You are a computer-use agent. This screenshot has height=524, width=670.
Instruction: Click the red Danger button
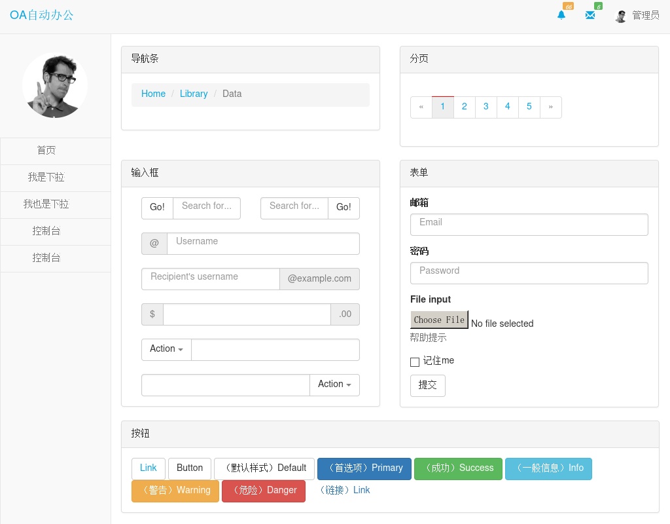pos(264,491)
